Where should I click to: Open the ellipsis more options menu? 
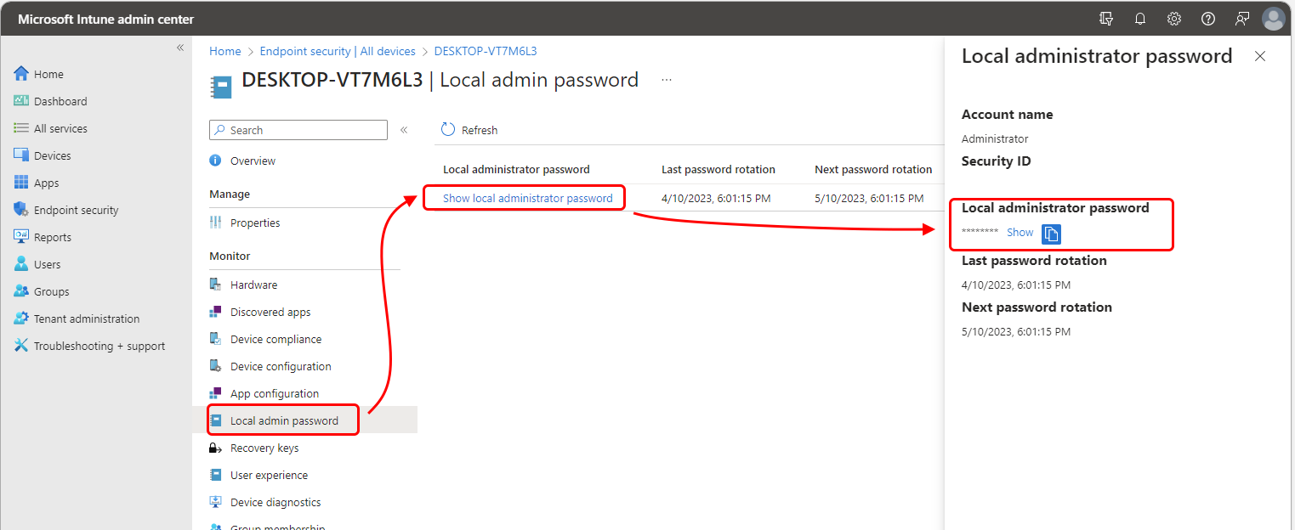[667, 80]
